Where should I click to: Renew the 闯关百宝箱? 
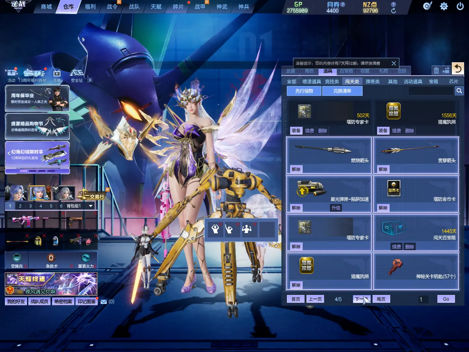pyautogui.click(x=396, y=247)
